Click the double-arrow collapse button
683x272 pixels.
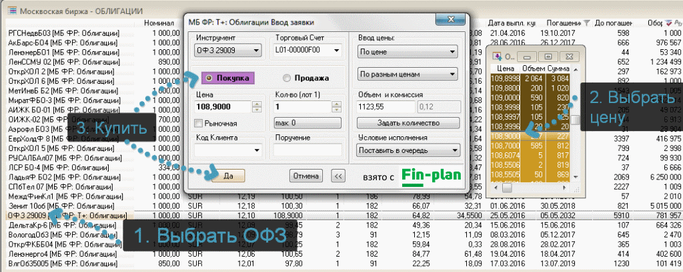pos(338,175)
